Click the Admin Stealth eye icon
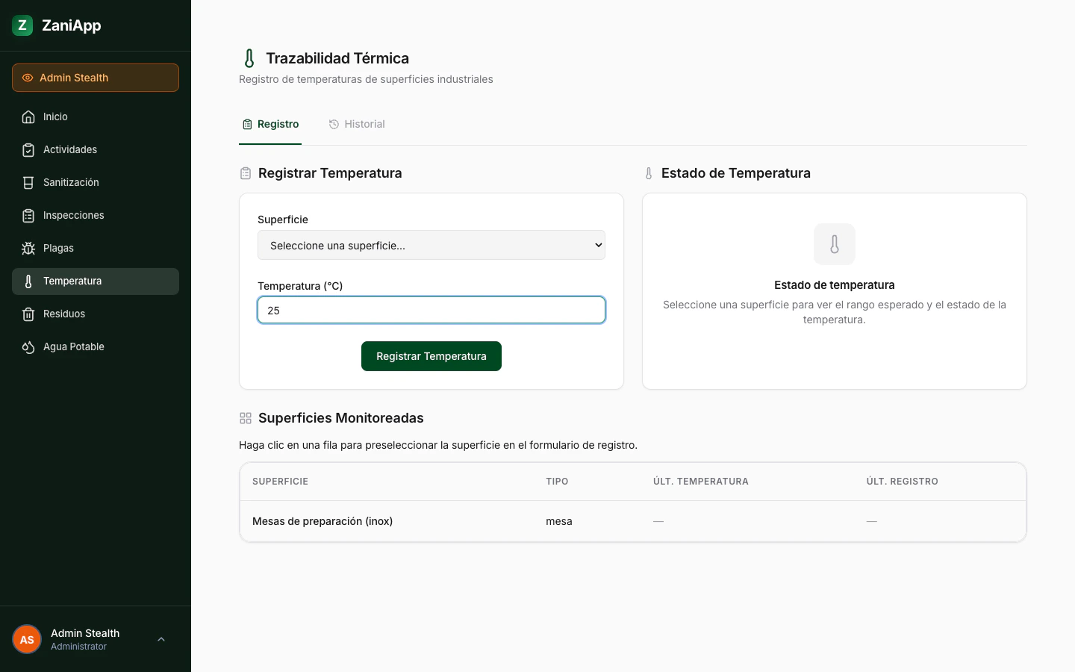This screenshot has width=1075, height=672. (28, 78)
